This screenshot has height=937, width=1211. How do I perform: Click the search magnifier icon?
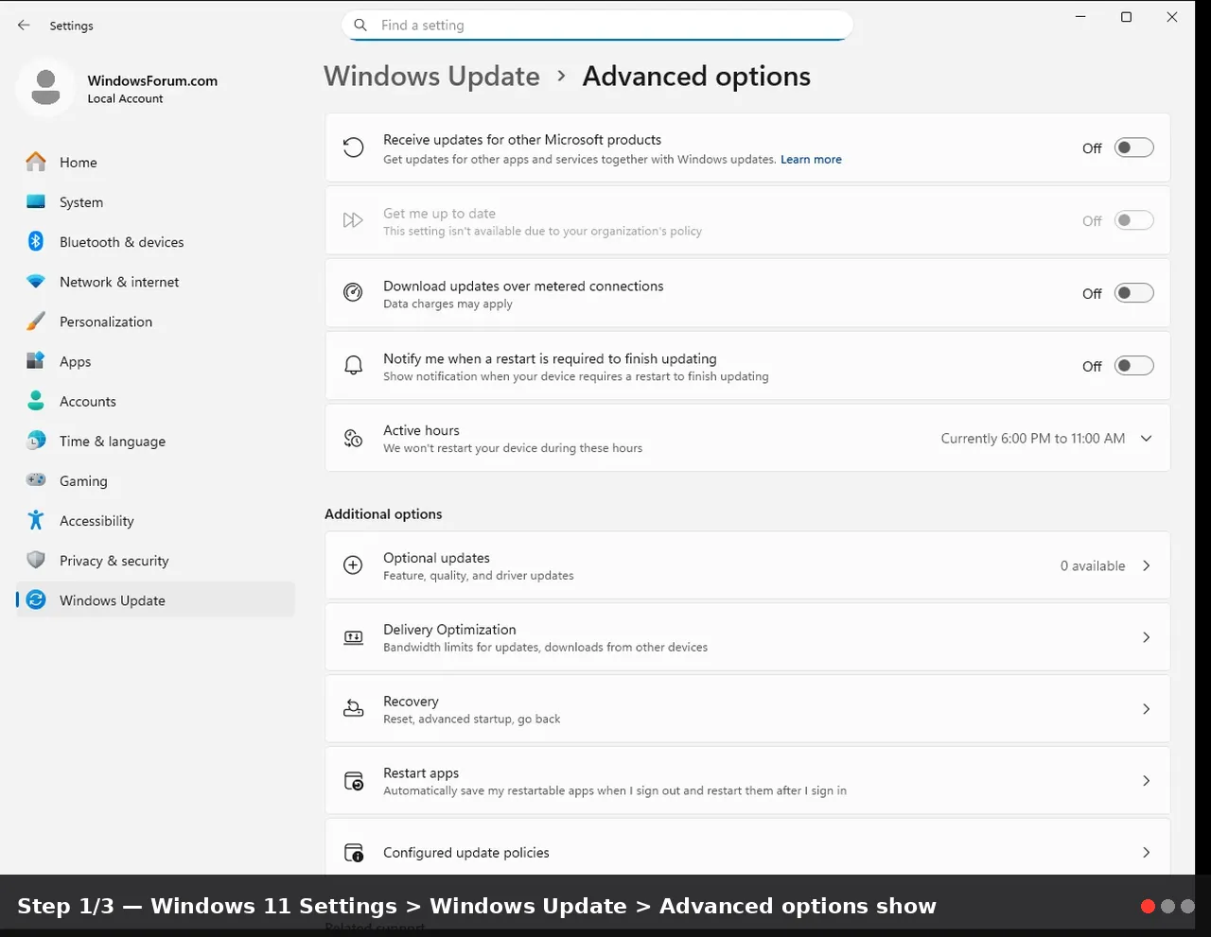click(x=360, y=26)
